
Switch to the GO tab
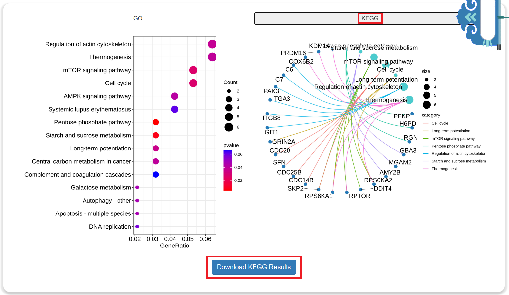tap(138, 18)
